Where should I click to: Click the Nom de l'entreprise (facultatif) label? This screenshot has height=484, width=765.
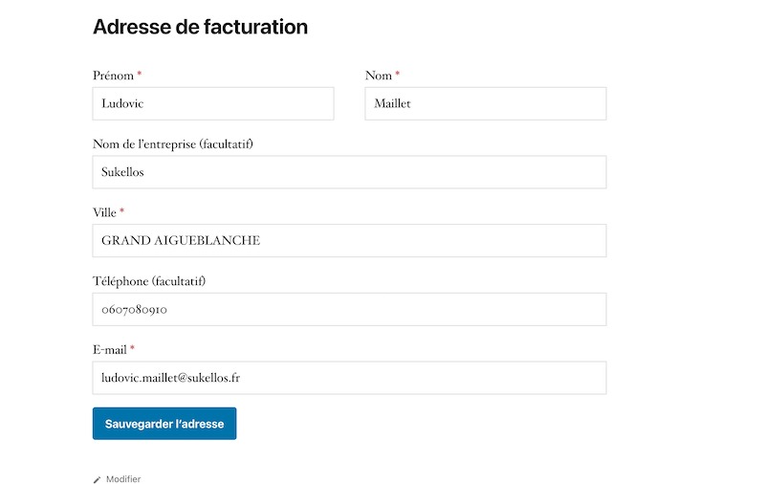pyautogui.click(x=173, y=144)
